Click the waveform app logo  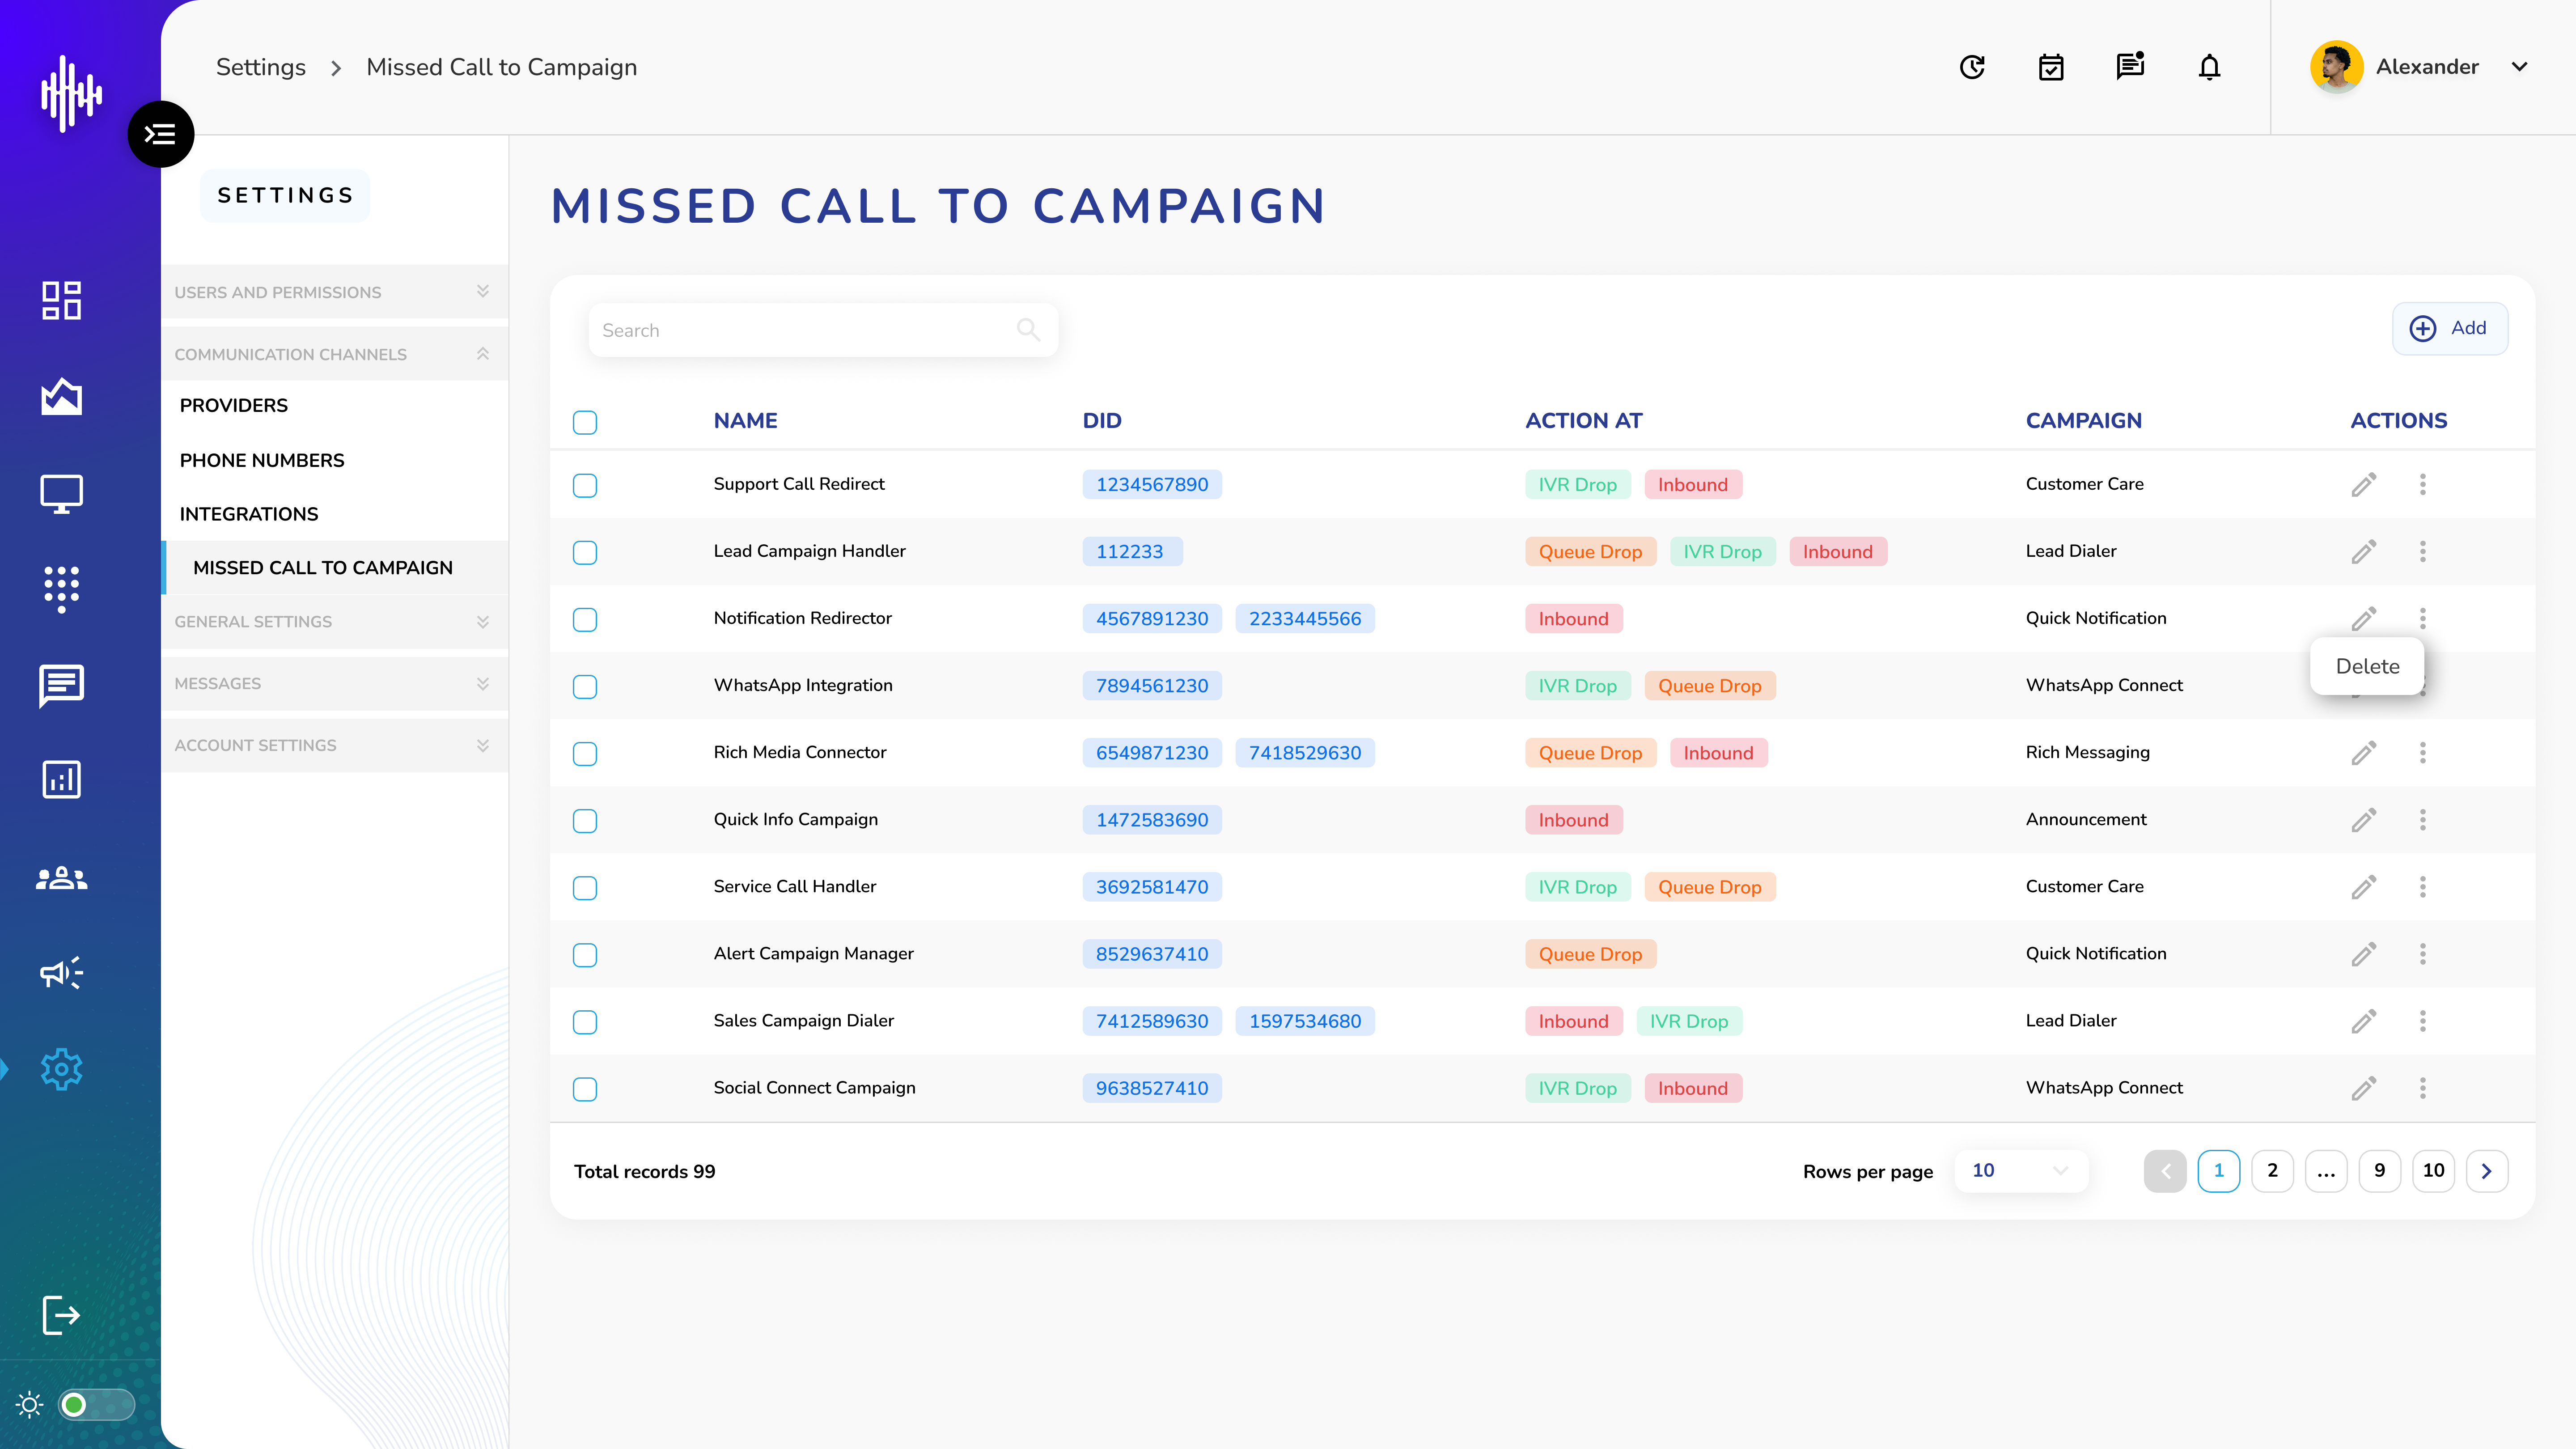pyautogui.click(x=71, y=93)
